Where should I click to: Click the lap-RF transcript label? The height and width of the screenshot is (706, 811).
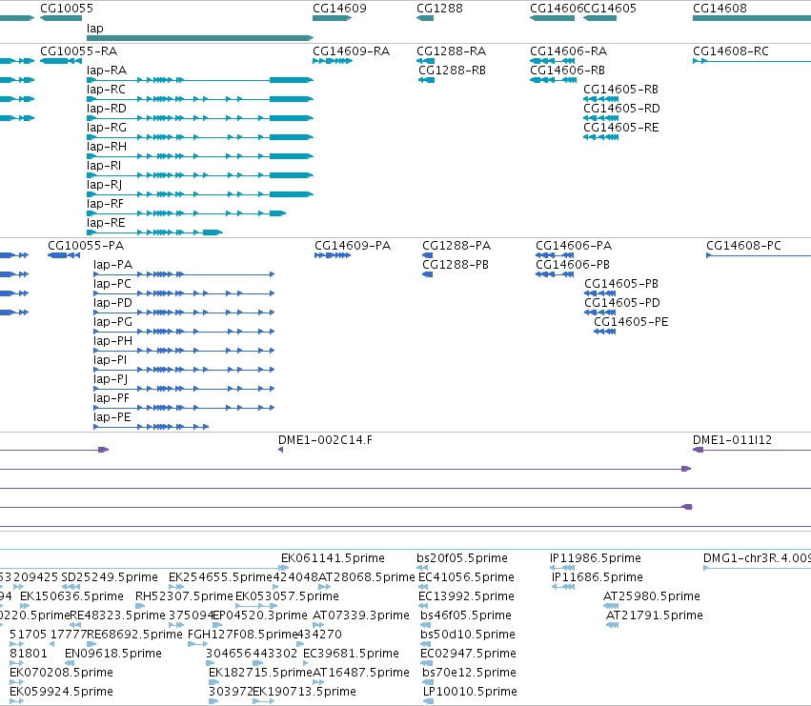click(x=105, y=204)
